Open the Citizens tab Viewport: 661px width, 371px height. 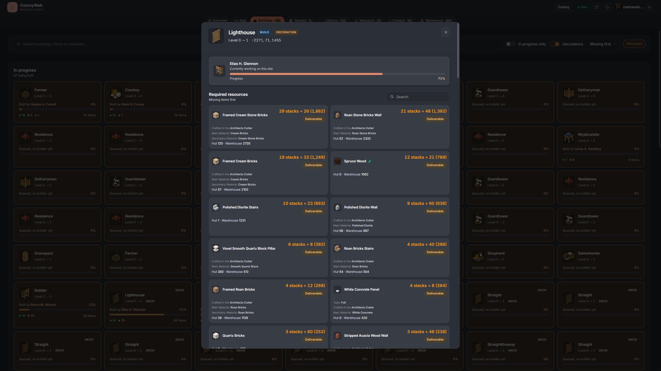[333, 20]
